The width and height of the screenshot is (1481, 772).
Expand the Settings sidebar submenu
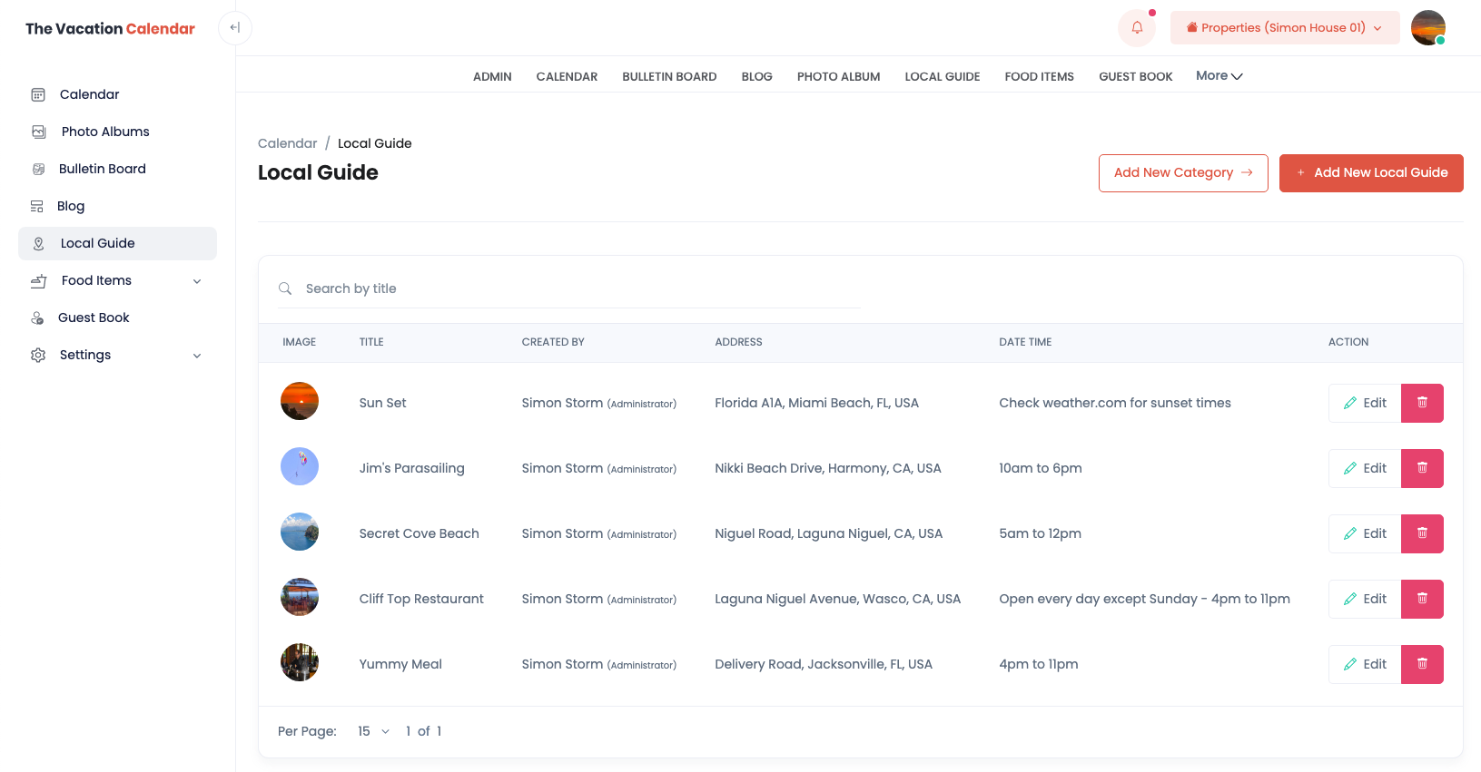(197, 356)
